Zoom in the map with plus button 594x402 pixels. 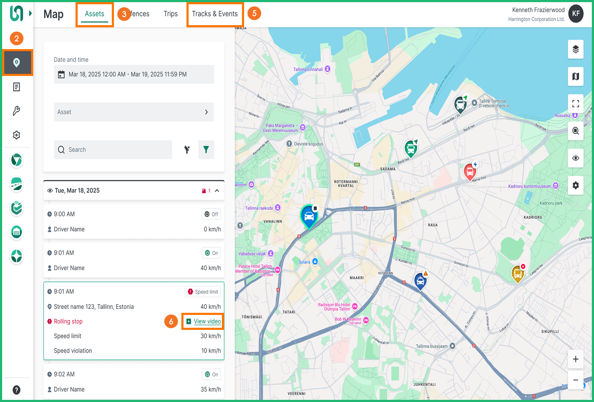(575, 359)
